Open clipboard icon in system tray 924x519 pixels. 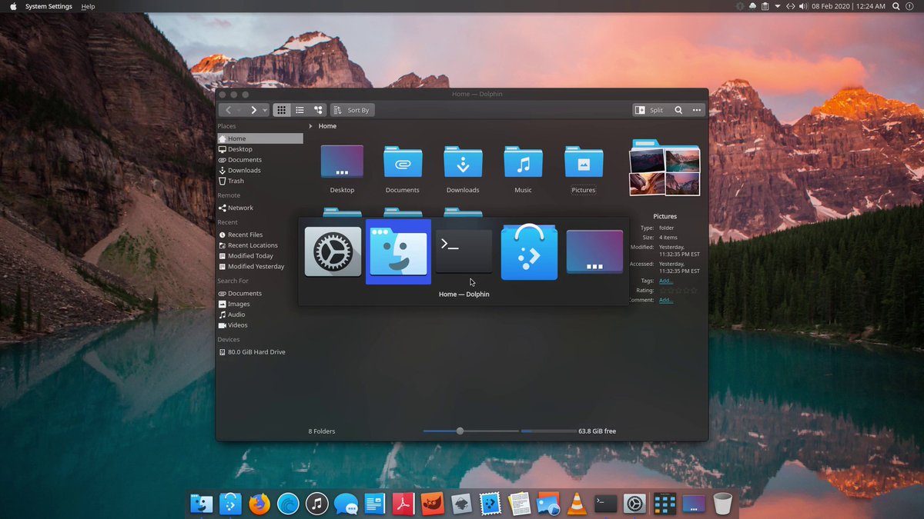(x=765, y=6)
